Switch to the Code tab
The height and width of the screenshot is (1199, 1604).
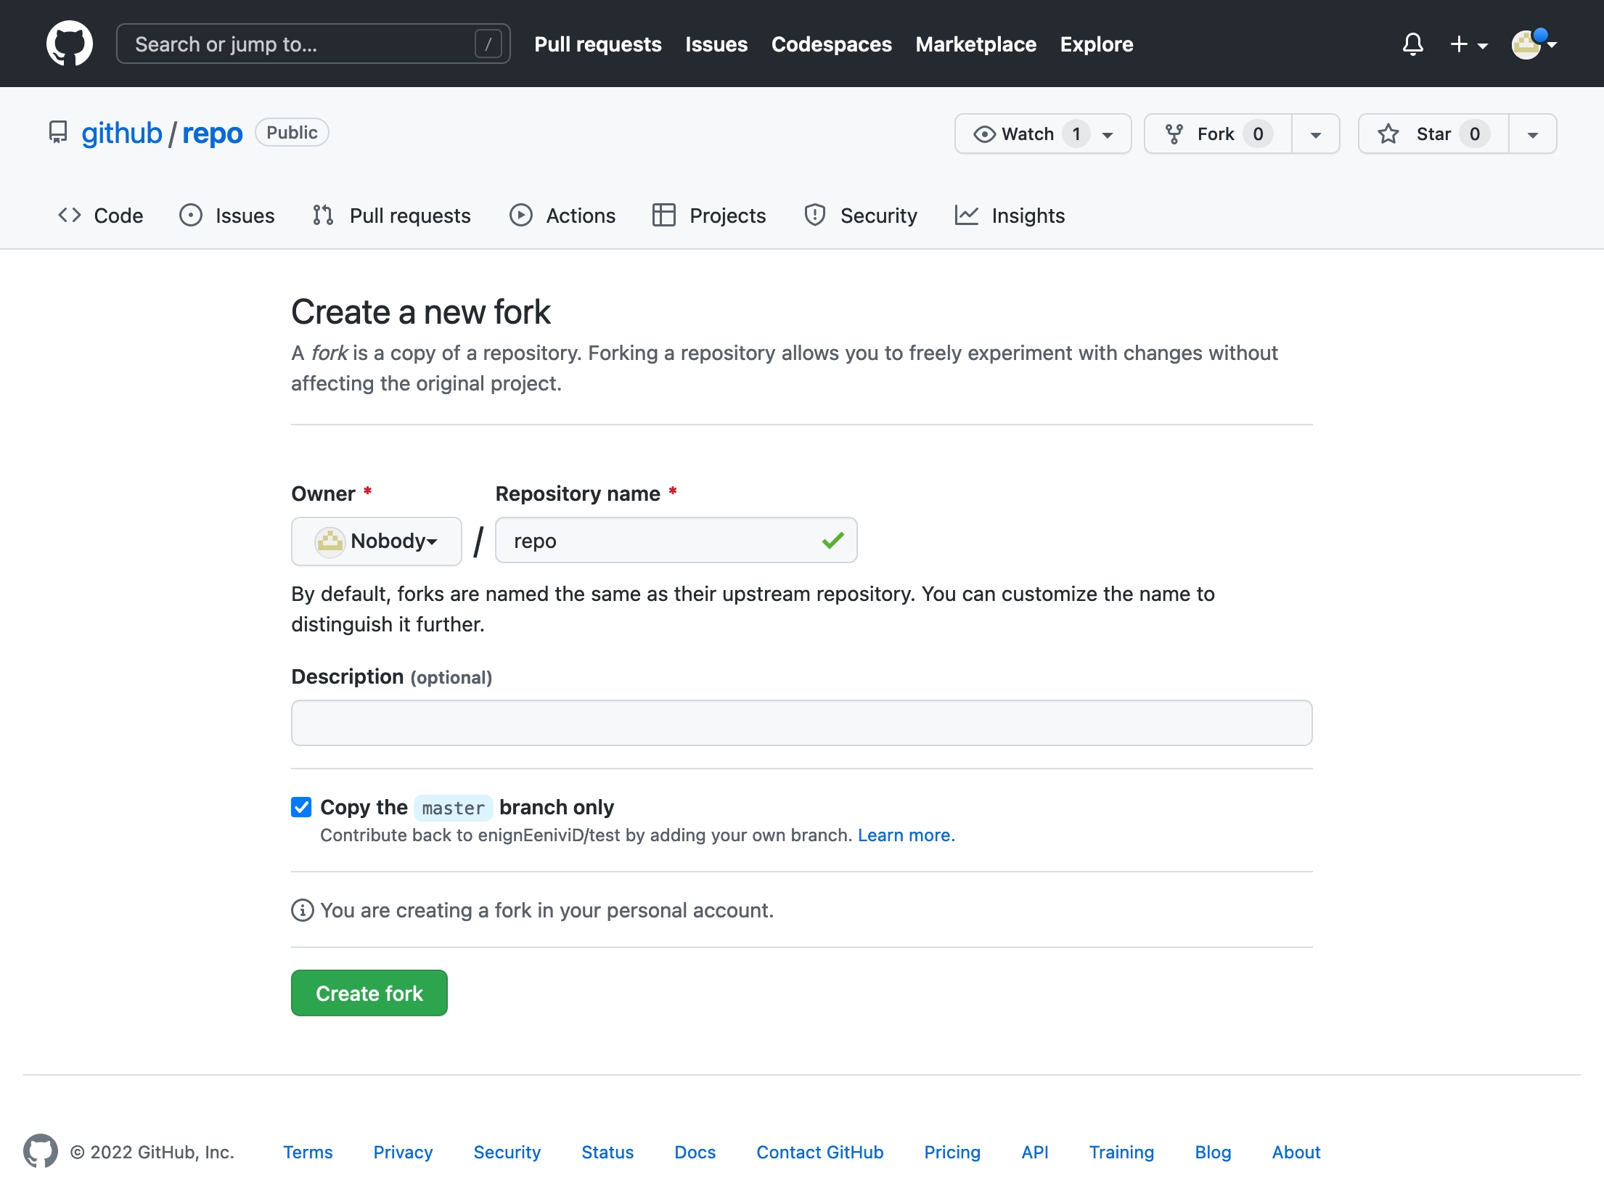click(x=100, y=216)
